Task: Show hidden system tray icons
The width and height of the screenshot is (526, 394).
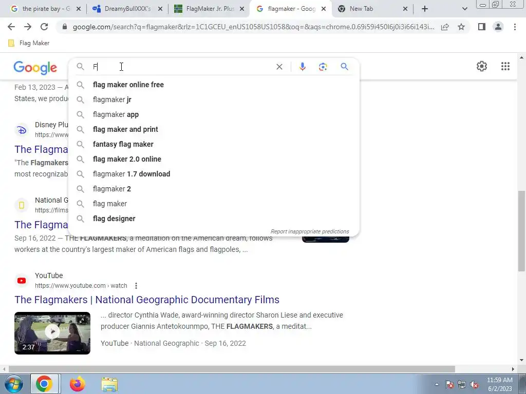Action: (x=437, y=384)
